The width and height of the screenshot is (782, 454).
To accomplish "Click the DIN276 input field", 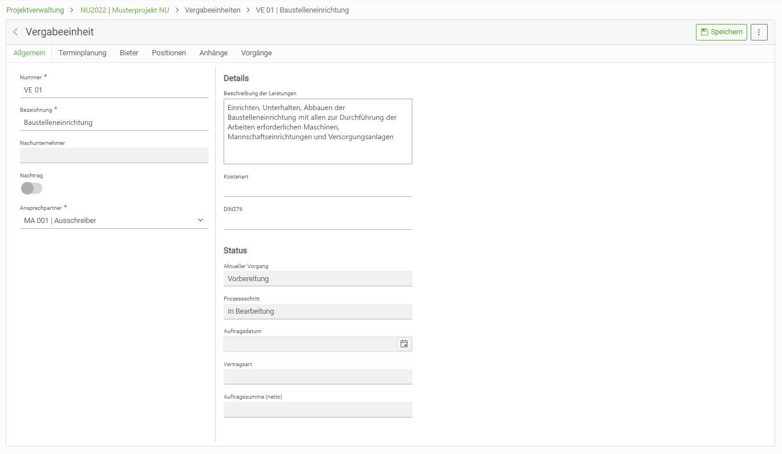I will point(318,222).
